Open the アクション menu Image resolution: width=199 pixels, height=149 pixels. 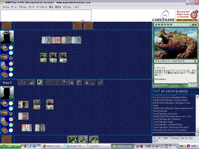[23, 7]
